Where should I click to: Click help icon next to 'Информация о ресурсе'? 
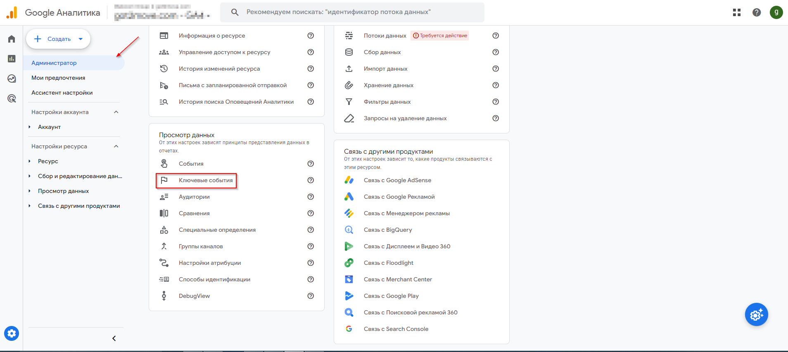click(311, 36)
